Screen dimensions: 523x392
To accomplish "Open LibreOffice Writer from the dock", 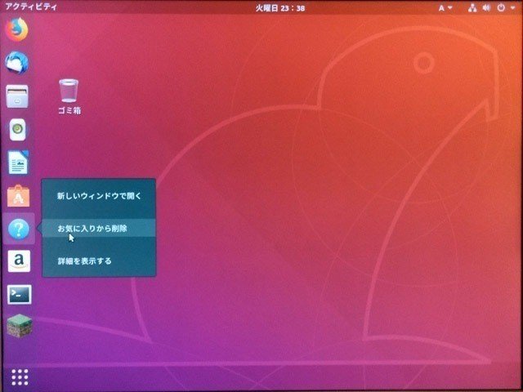I will click(18, 163).
